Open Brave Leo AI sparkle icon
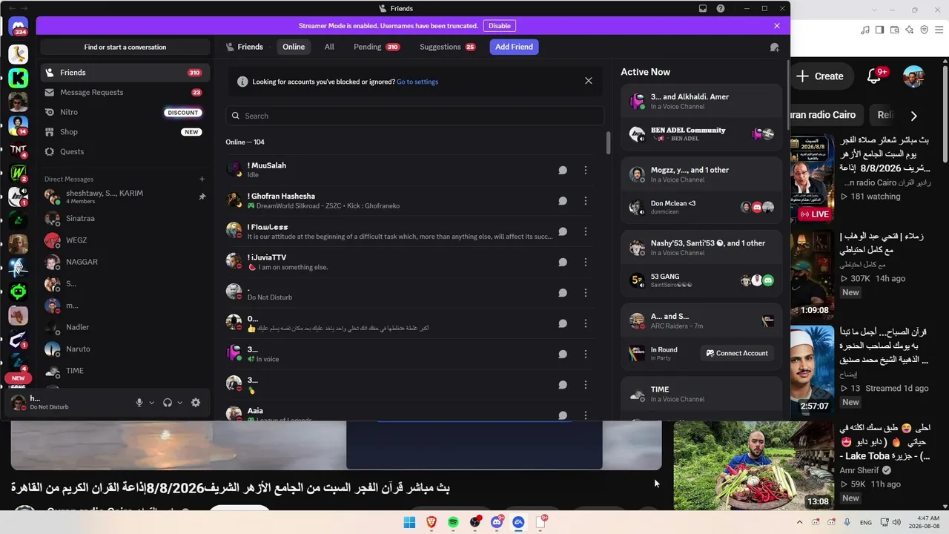Viewport: 949px width, 534px height. pyautogui.click(x=908, y=30)
